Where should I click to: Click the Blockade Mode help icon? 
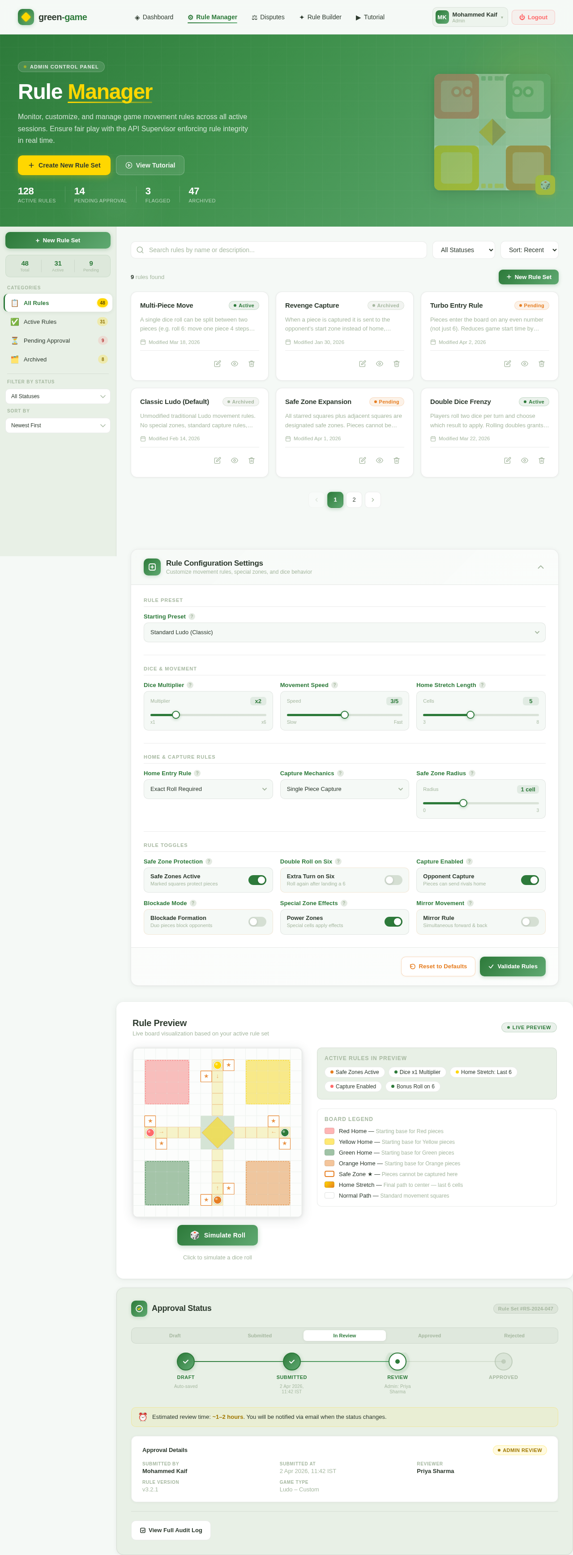pyautogui.click(x=193, y=903)
